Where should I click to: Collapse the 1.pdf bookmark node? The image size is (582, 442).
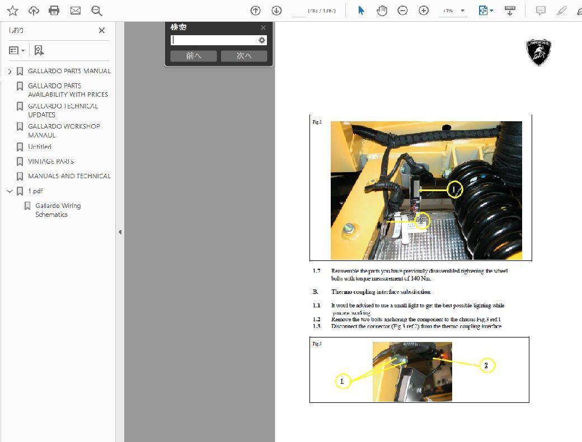coord(10,191)
